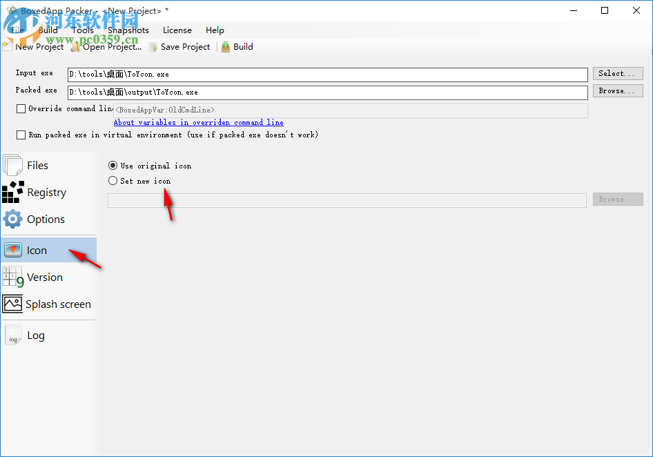The width and height of the screenshot is (653, 457).
Task: Open the About variables in overriden command line link
Action: [x=199, y=122]
